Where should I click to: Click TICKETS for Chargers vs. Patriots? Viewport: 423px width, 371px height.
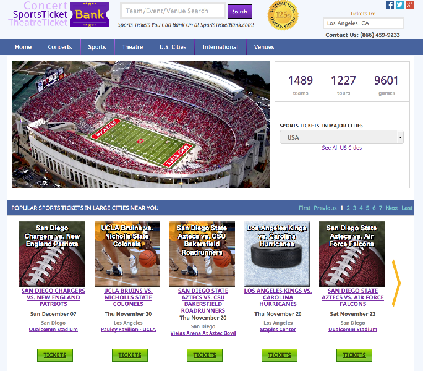tap(55, 355)
